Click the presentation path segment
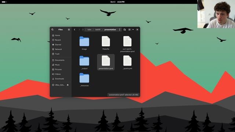The height and width of the screenshot is (132, 235). coord(110,30)
